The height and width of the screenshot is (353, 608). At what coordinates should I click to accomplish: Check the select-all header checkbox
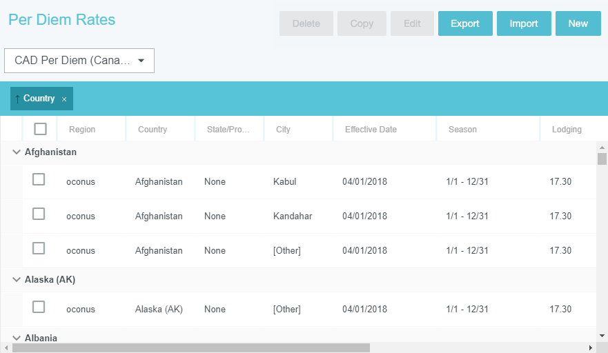tap(40, 129)
